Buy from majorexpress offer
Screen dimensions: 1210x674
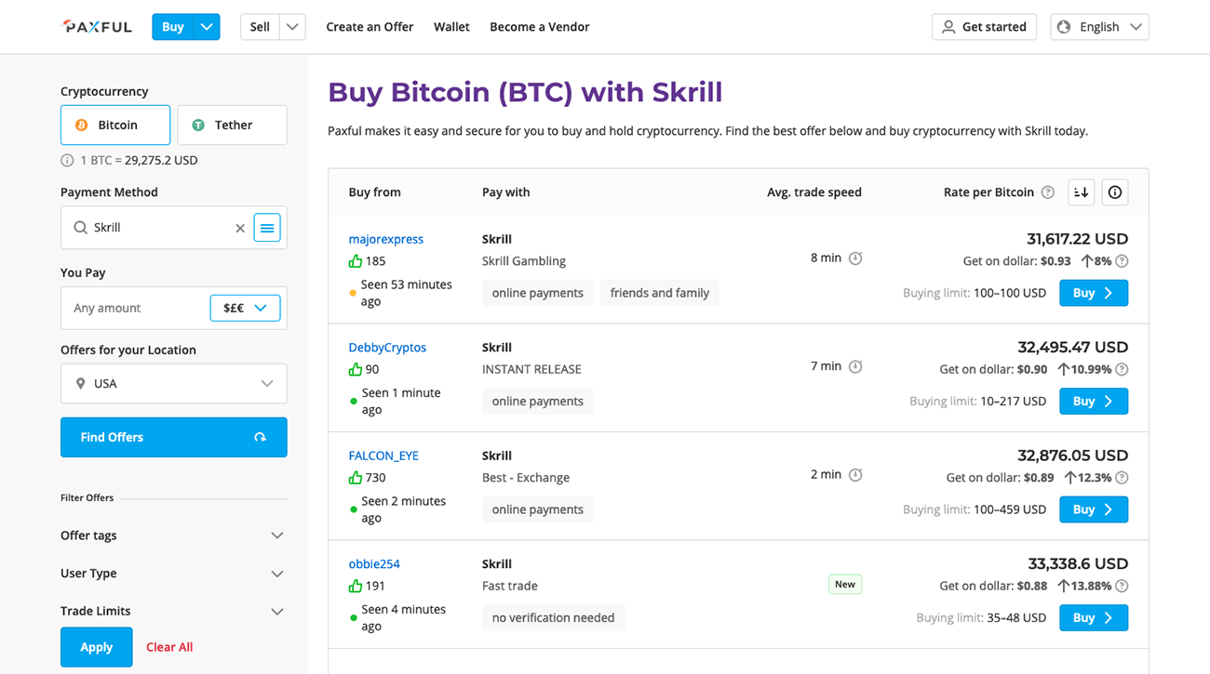coord(1094,293)
